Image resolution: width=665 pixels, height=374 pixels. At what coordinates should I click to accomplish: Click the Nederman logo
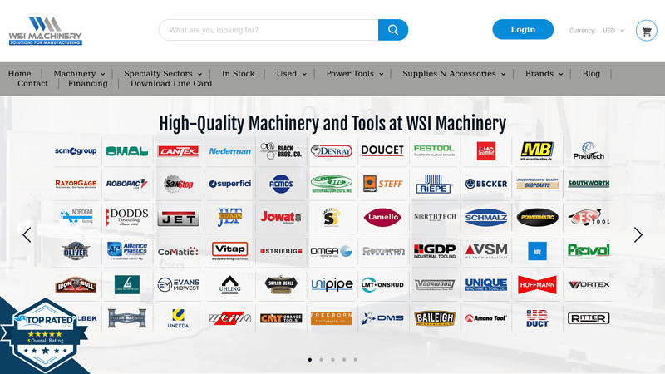pos(230,151)
